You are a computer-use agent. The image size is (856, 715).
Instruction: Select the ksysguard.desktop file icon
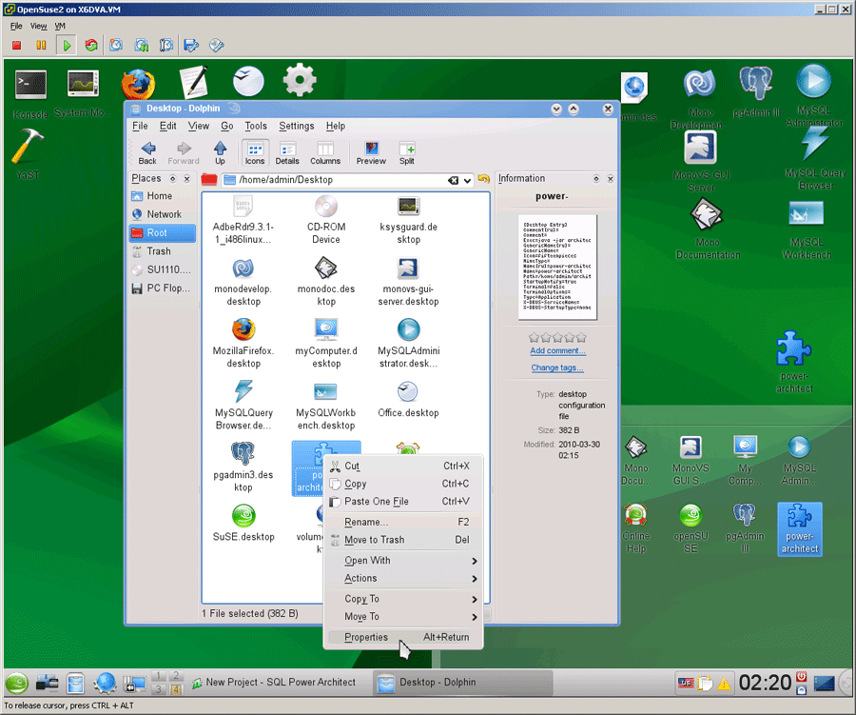pyautogui.click(x=408, y=207)
